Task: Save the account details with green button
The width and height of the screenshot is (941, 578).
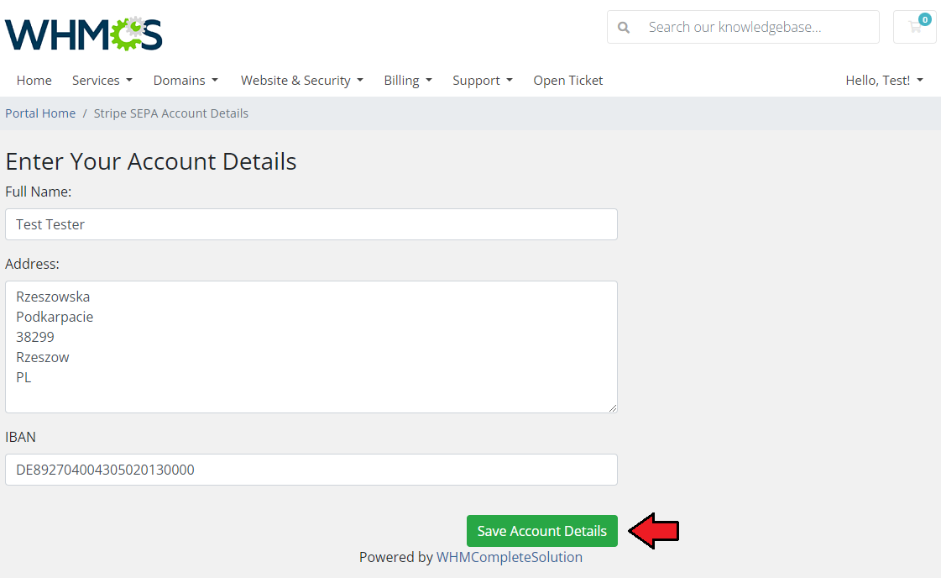Action: 542,531
